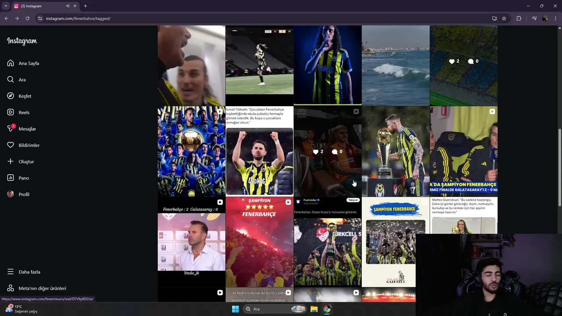This screenshot has width=562, height=316.
Task: Open the hovered car interior reel
Action: tap(328, 151)
